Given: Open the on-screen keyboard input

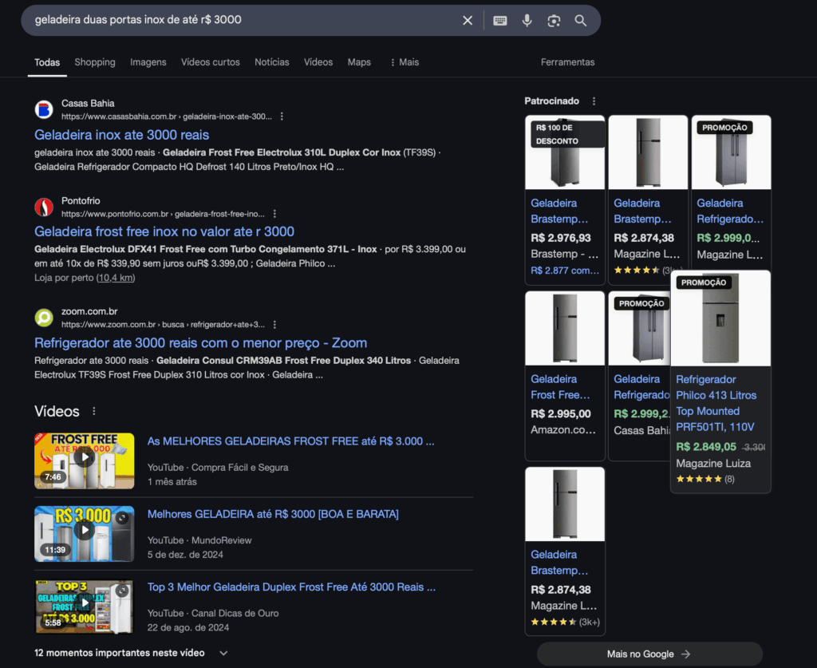Looking at the screenshot, I should 500,21.
